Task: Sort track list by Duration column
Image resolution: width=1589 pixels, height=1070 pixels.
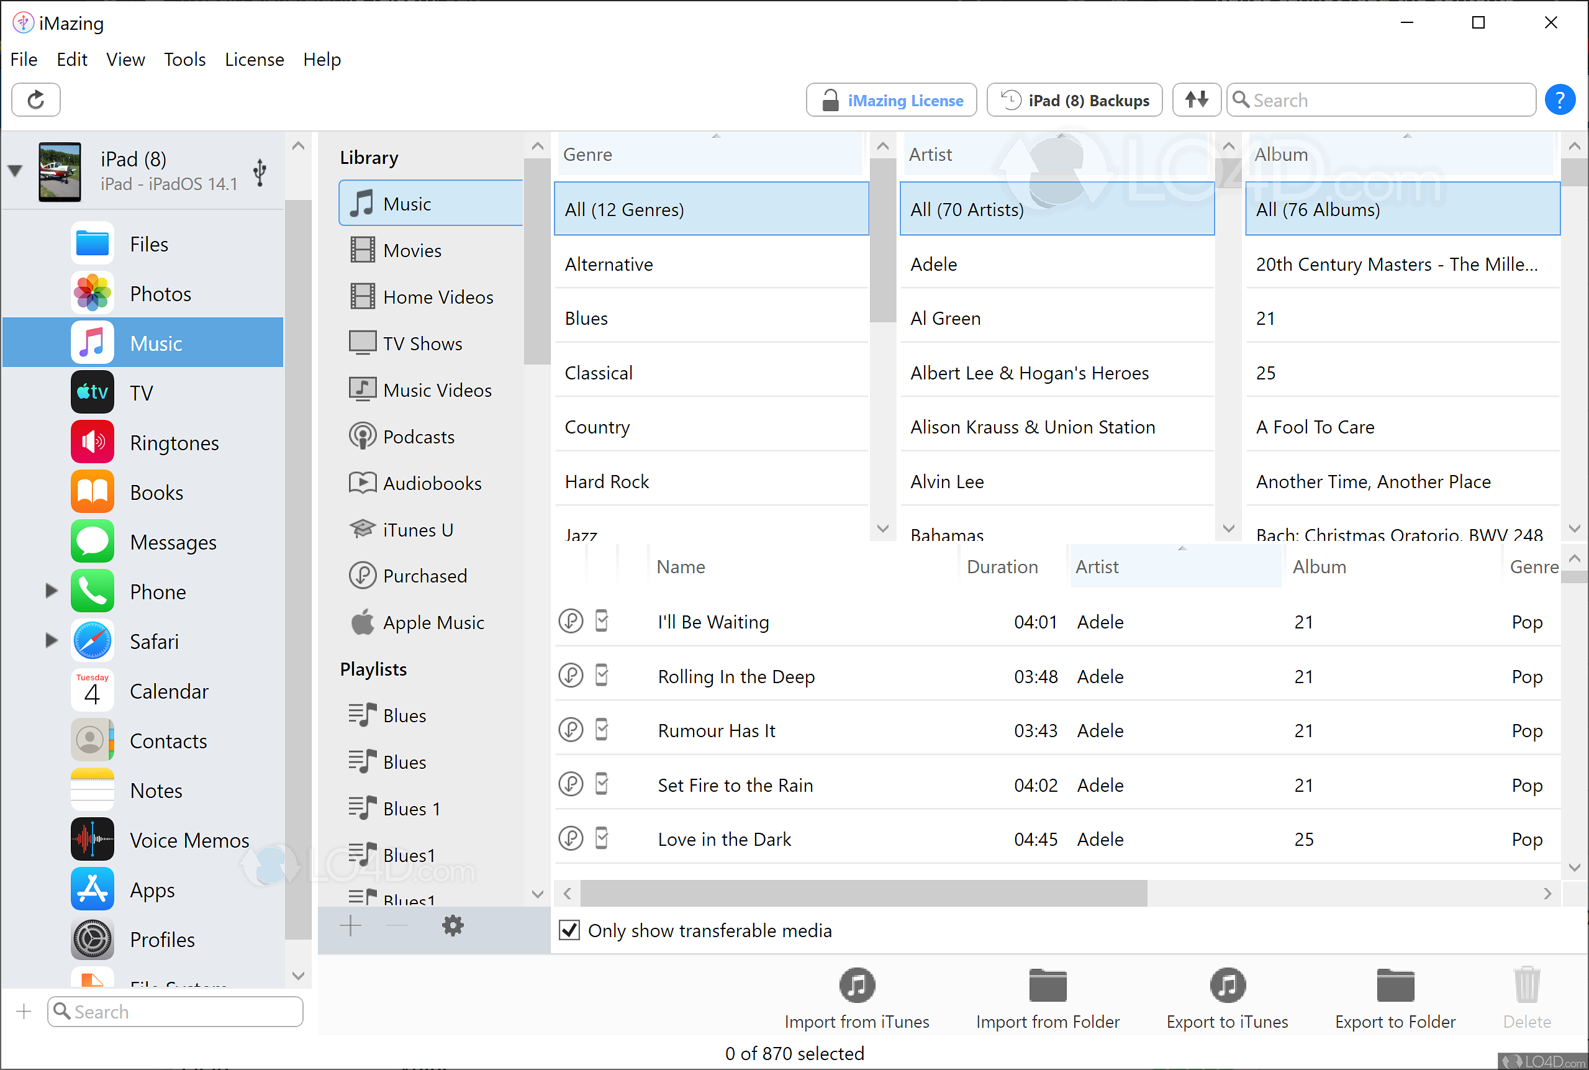Action: click(x=1013, y=566)
